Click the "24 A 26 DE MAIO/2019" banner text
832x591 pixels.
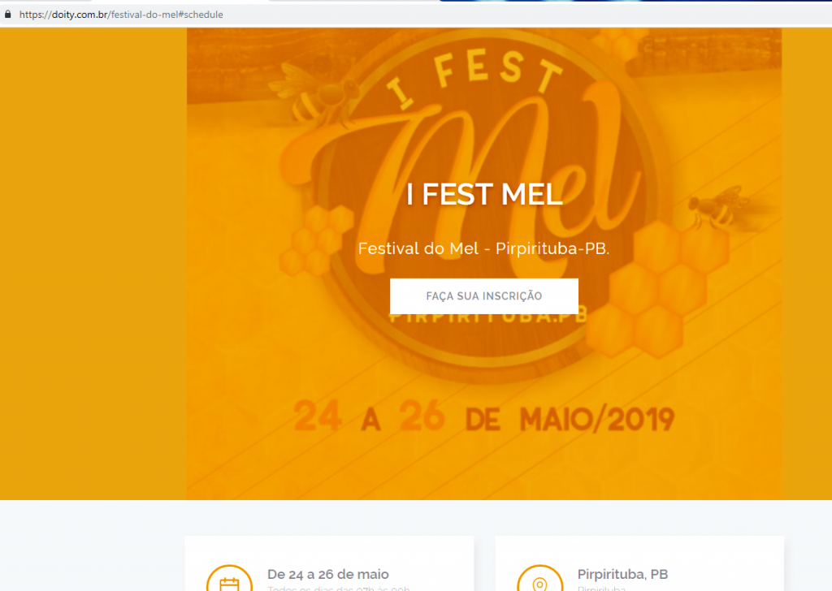(484, 418)
